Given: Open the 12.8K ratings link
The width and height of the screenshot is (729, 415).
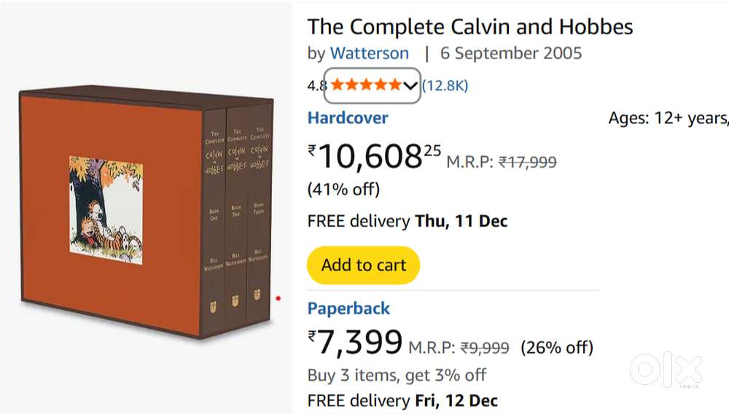Looking at the screenshot, I should coord(445,86).
